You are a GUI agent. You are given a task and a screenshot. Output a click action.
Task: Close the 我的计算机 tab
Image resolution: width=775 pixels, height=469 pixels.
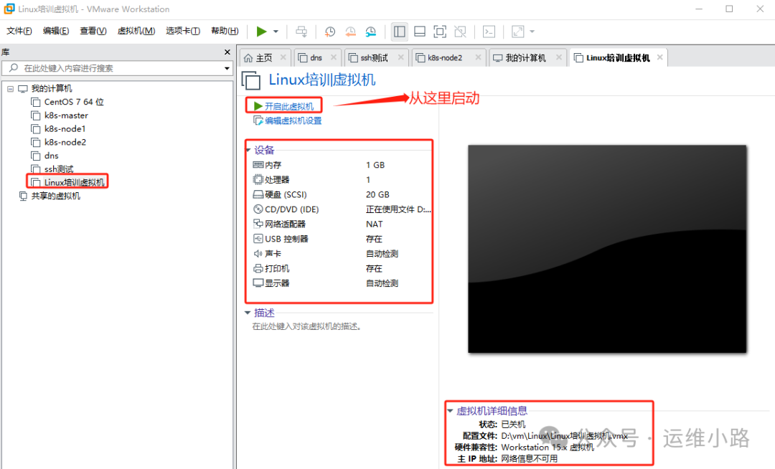click(559, 57)
